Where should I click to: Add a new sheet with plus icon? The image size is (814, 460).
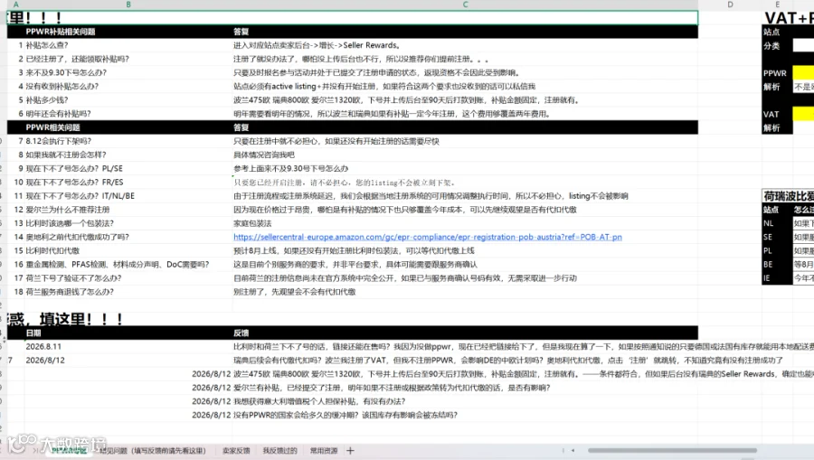pos(350,451)
